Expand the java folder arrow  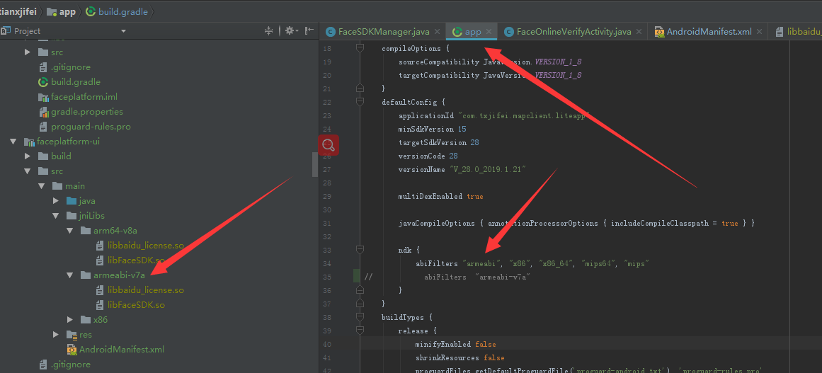point(55,200)
